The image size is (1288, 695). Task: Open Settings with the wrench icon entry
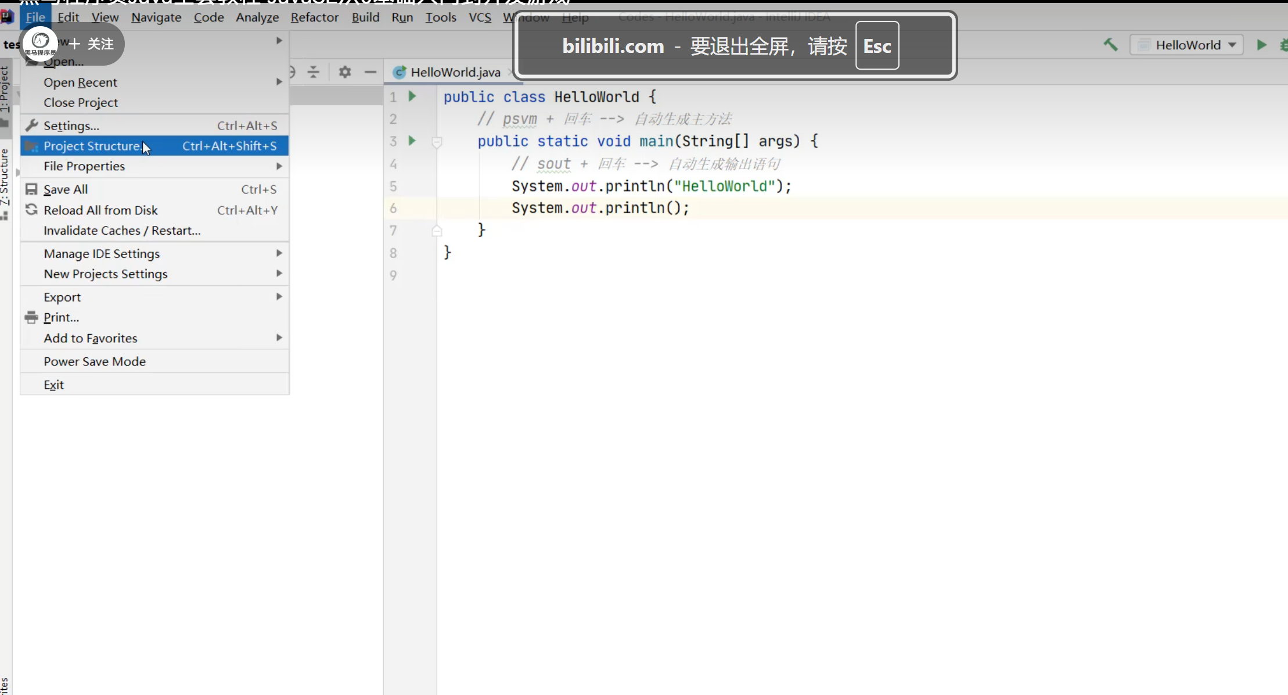click(x=71, y=126)
